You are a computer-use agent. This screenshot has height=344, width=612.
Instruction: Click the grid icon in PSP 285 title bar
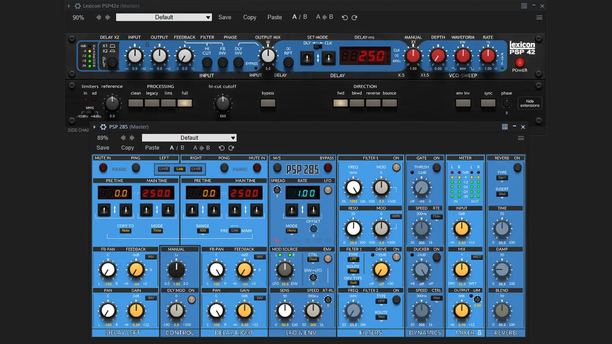tap(505, 127)
